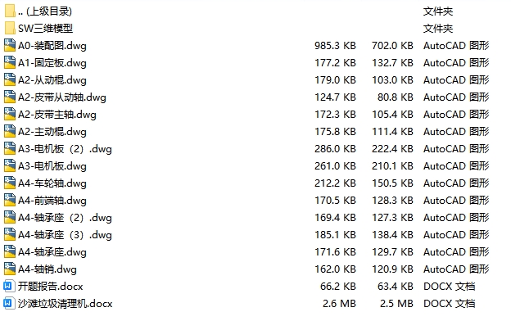Select the A3-电机板.dwg file icon

pos(10,166)
